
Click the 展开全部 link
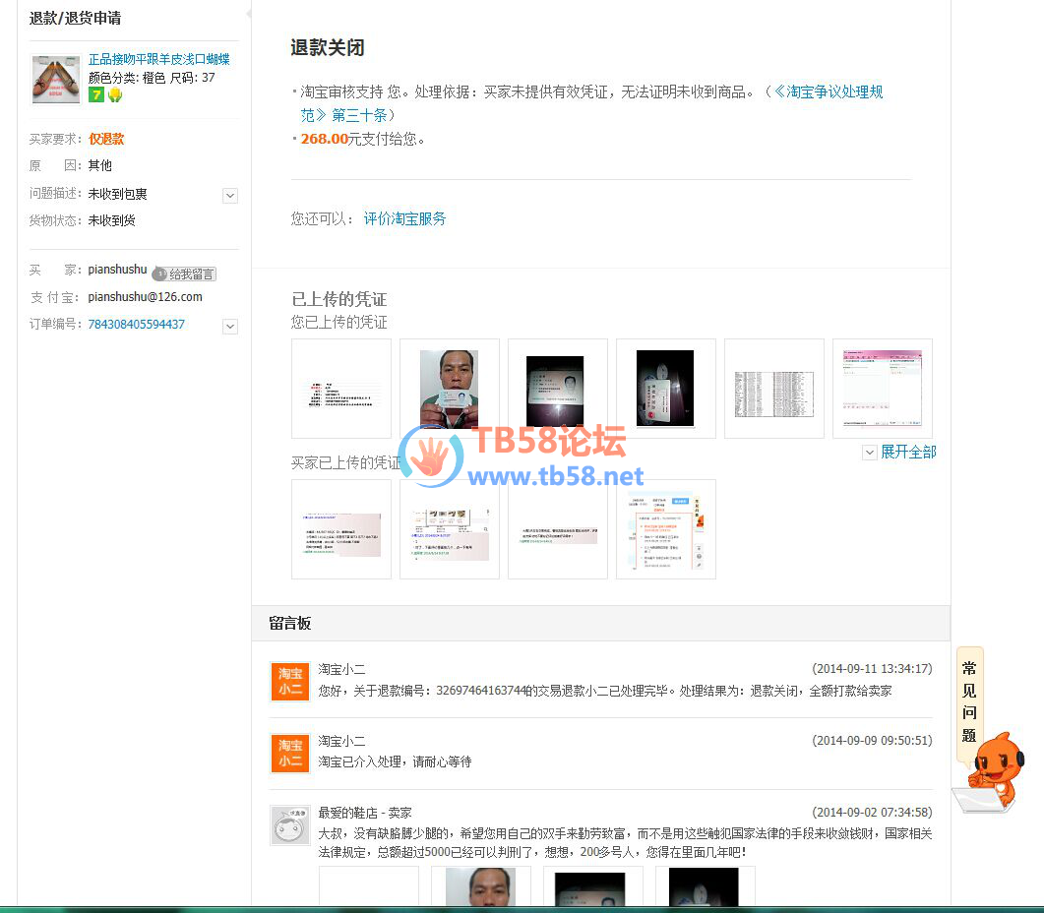click(908, 453)
